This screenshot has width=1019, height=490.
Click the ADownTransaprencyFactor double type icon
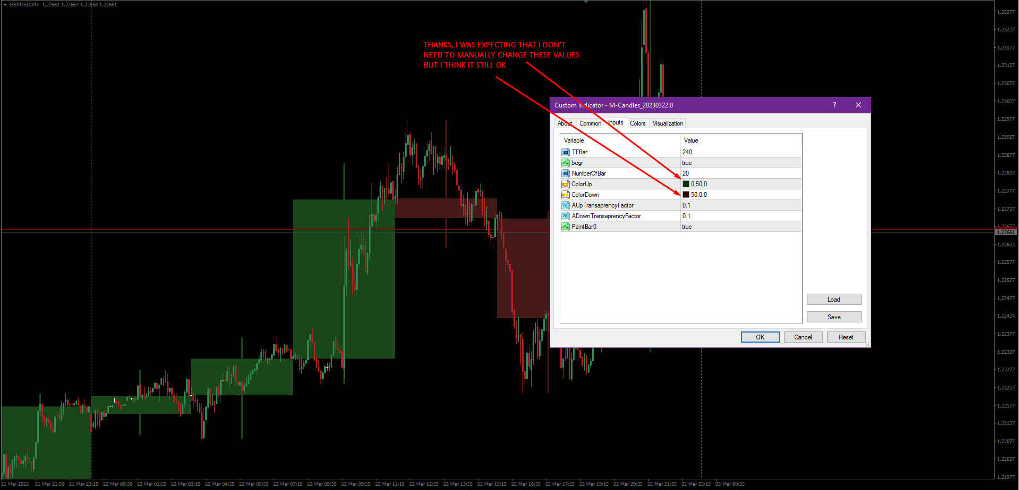(x=565, y=216)
